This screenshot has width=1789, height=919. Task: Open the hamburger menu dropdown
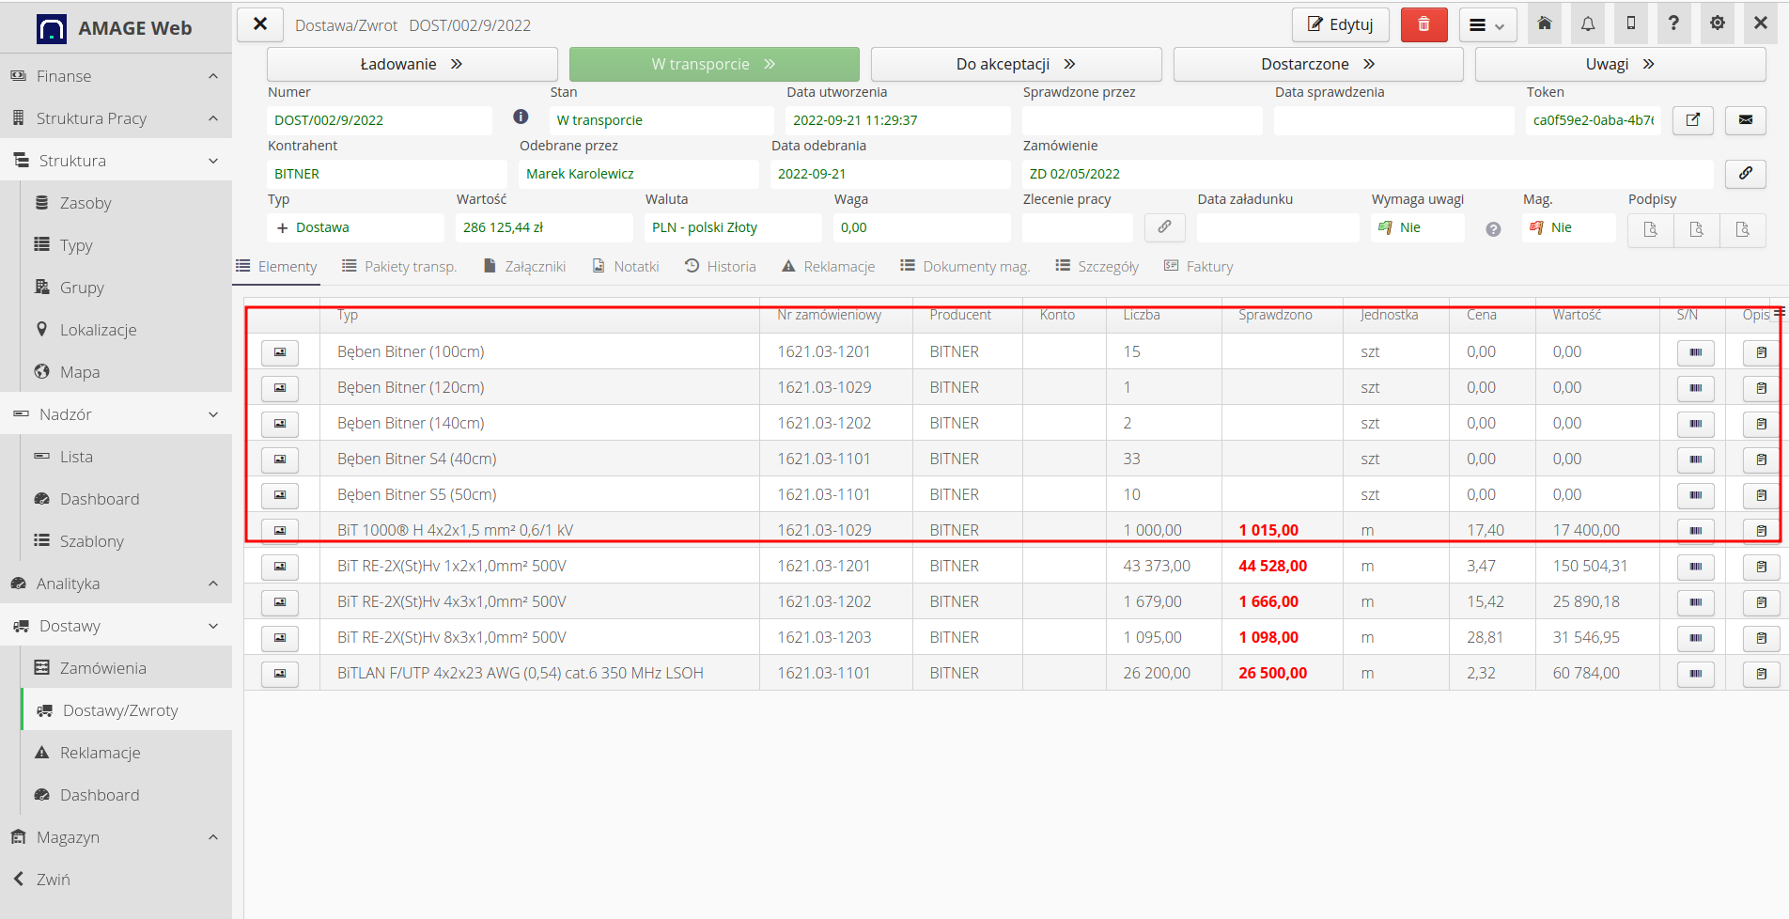pos(1486,25)
